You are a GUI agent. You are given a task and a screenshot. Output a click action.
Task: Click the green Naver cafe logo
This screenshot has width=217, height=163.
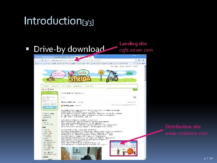pos(130,73)
